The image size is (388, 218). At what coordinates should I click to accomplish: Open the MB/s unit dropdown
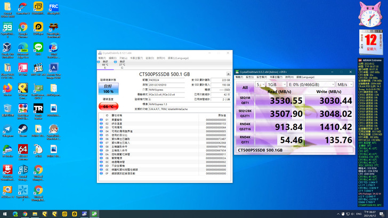(344, 84)
